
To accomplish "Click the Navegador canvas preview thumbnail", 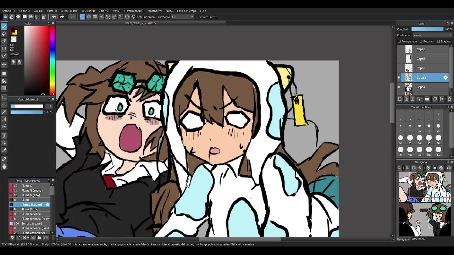I will click(425, 204).
